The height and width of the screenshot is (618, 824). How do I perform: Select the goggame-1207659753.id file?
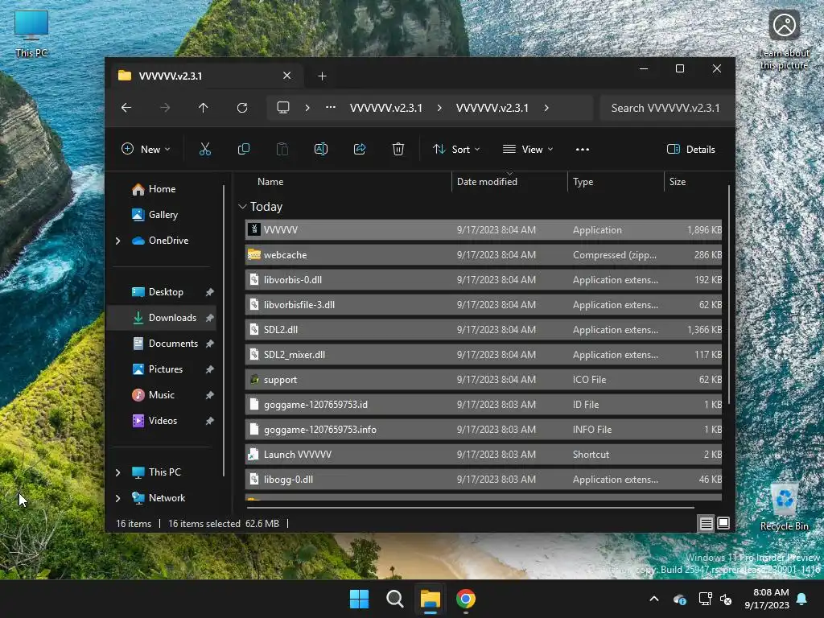tap(484, 405)
